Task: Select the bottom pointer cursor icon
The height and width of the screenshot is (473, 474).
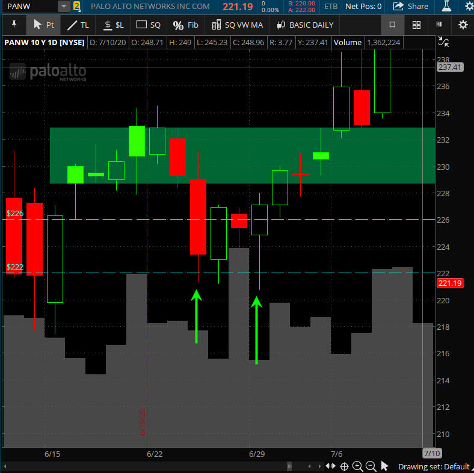Action: [x=384, y=466]
